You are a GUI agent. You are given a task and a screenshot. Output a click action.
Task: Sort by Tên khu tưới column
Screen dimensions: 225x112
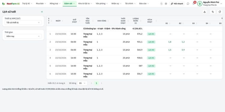point(93,21)
